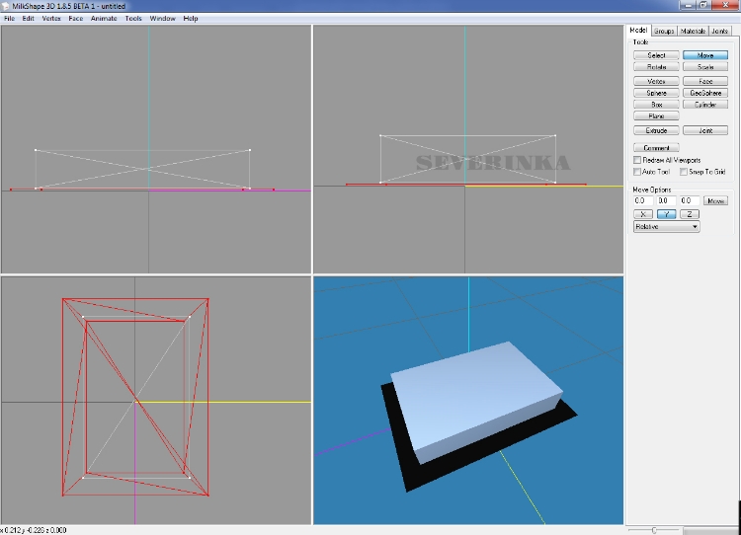Click the first move offset input field

642,201
